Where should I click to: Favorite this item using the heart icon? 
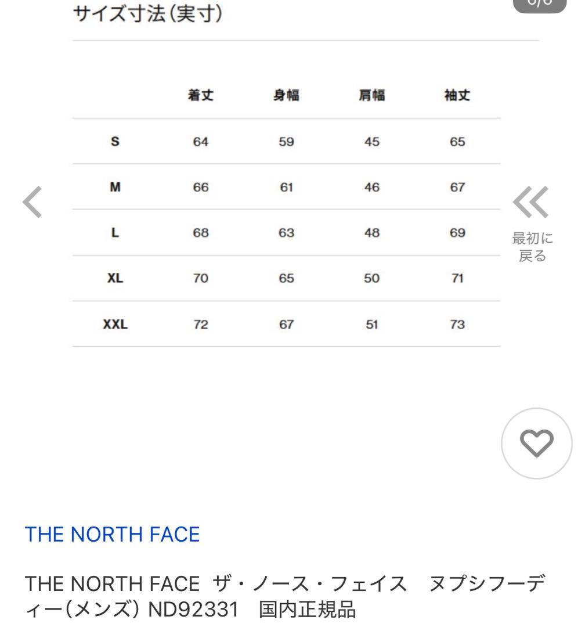(x=535, y=444)
